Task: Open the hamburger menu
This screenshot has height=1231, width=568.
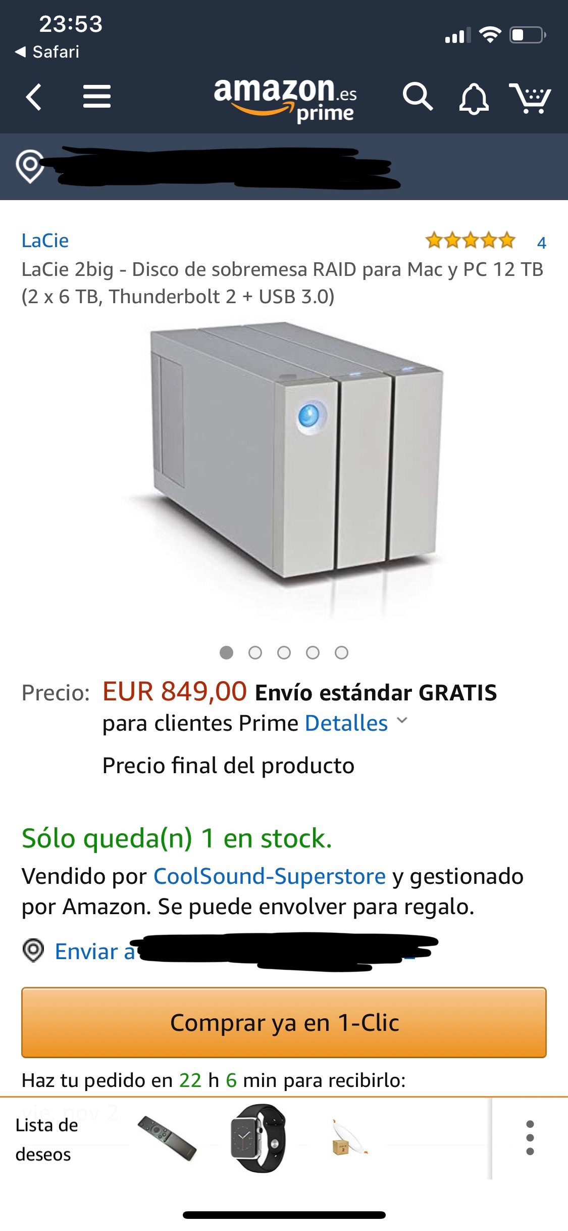Action: tap(96, 97)
